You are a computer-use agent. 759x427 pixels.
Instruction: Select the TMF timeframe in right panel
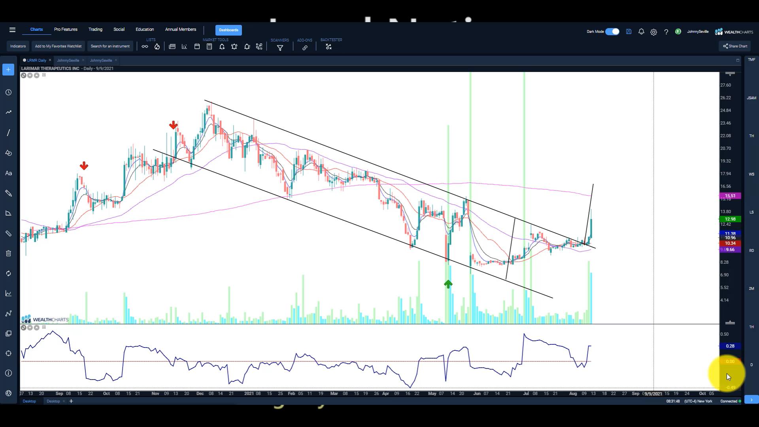coord(751,60)
